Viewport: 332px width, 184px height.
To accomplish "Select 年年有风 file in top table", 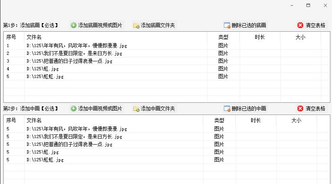I will tap(77, 45).
